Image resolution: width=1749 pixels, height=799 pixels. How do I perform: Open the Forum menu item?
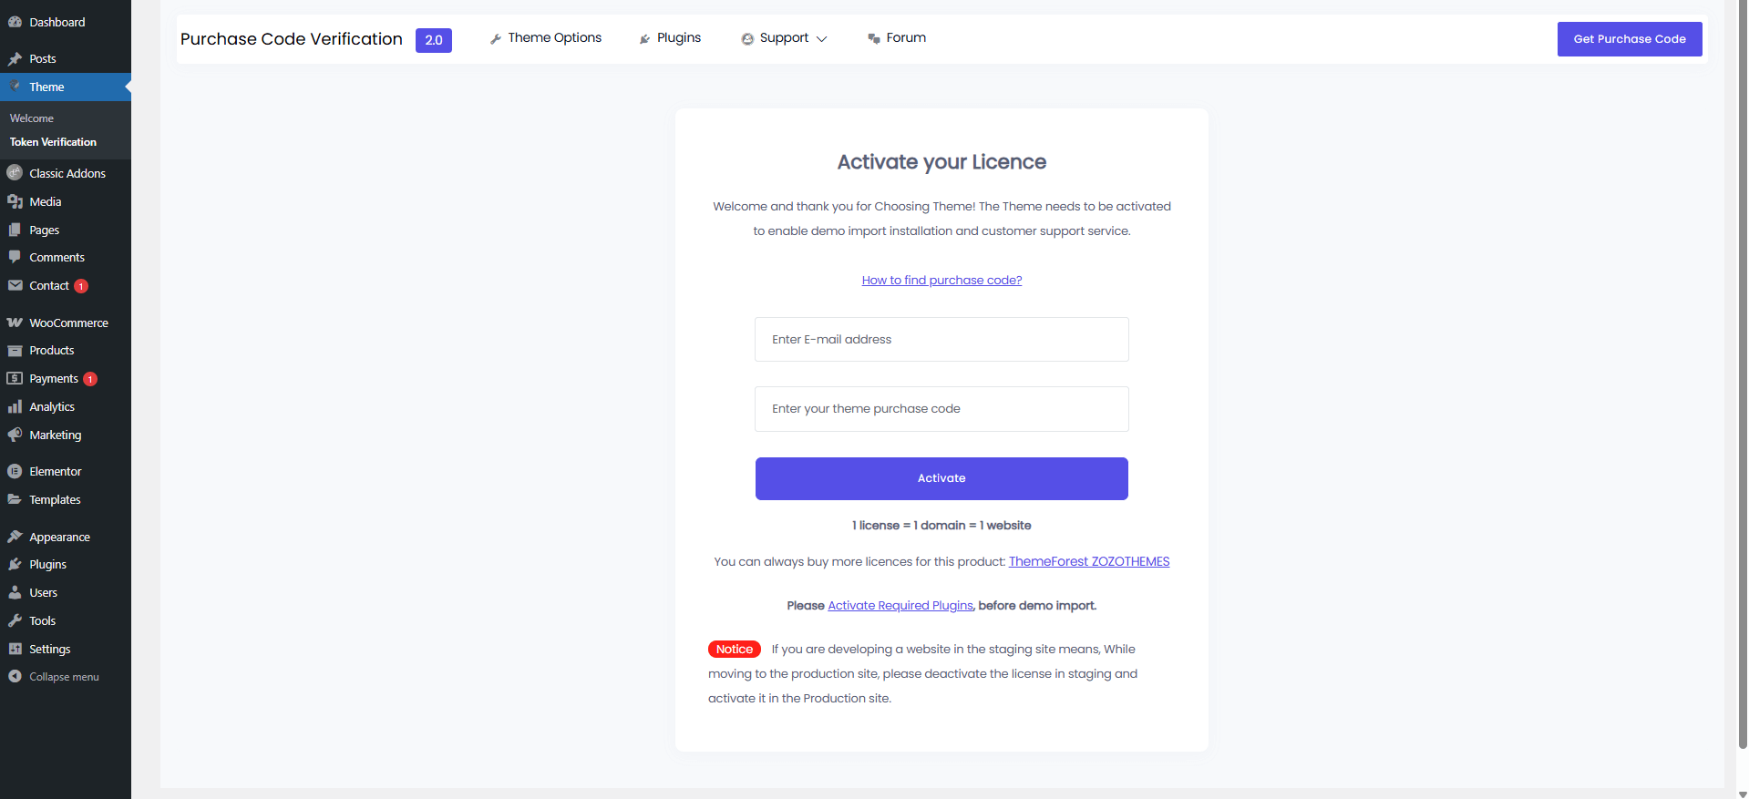point(897,38)
